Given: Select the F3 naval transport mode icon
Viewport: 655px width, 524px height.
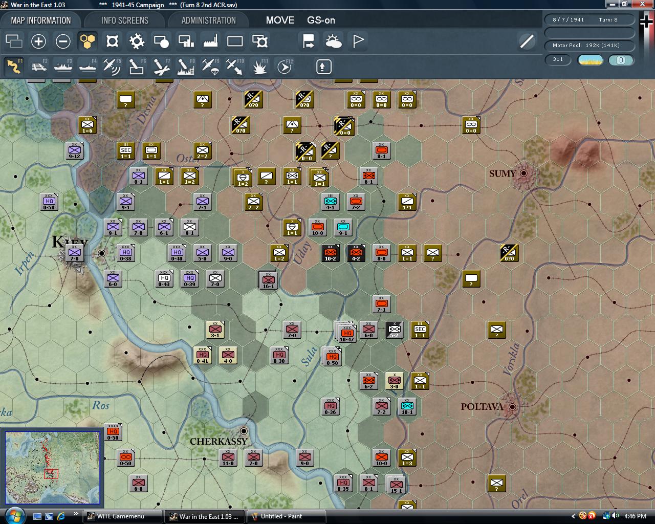Looking at the screenshot, I should coord(63,67).
